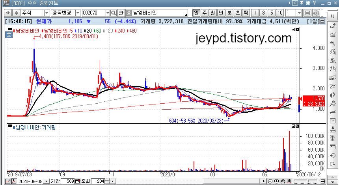The width and height of the screenshot is (339, 185).
Task: Close the volume (거래량) pane
Action: coord(297,126)
